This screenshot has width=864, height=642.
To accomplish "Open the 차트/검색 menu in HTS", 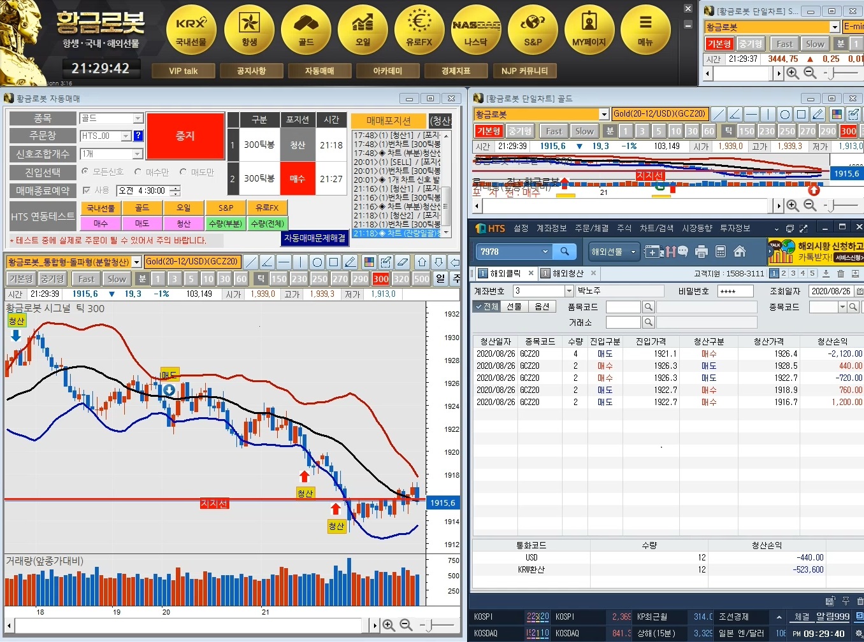I will (656, 228).
